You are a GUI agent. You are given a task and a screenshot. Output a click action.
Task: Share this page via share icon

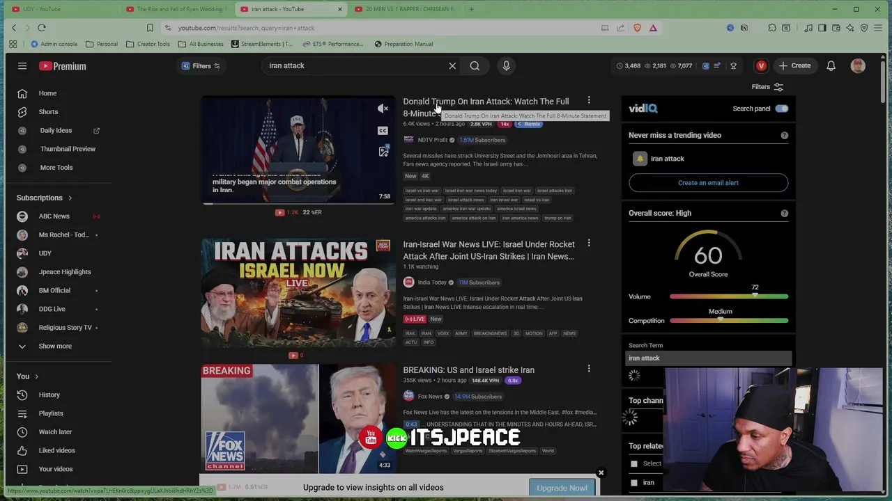(x=620, y=28)
